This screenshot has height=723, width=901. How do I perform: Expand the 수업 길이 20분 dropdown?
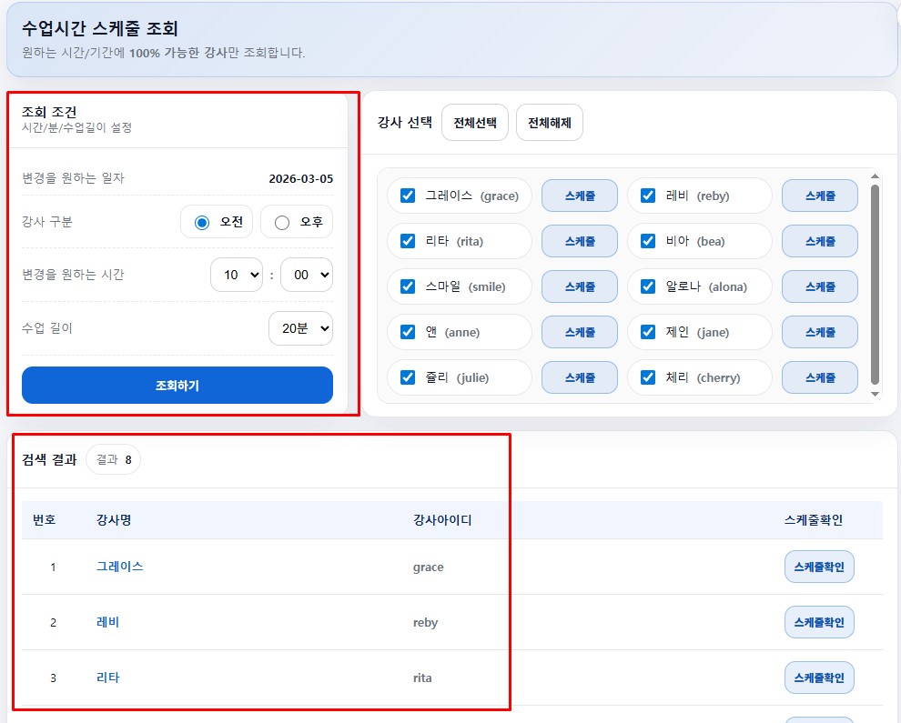tap(300, 328)
